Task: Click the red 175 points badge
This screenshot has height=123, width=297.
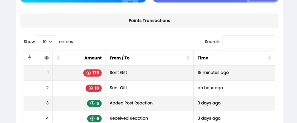Action: [x=92, y=73]
